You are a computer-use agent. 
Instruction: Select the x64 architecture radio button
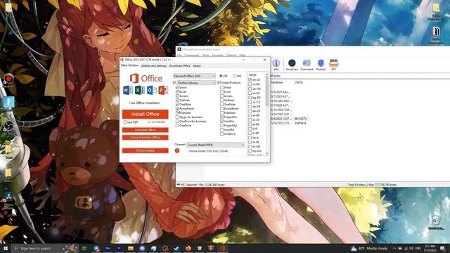(x=234, y=76)
